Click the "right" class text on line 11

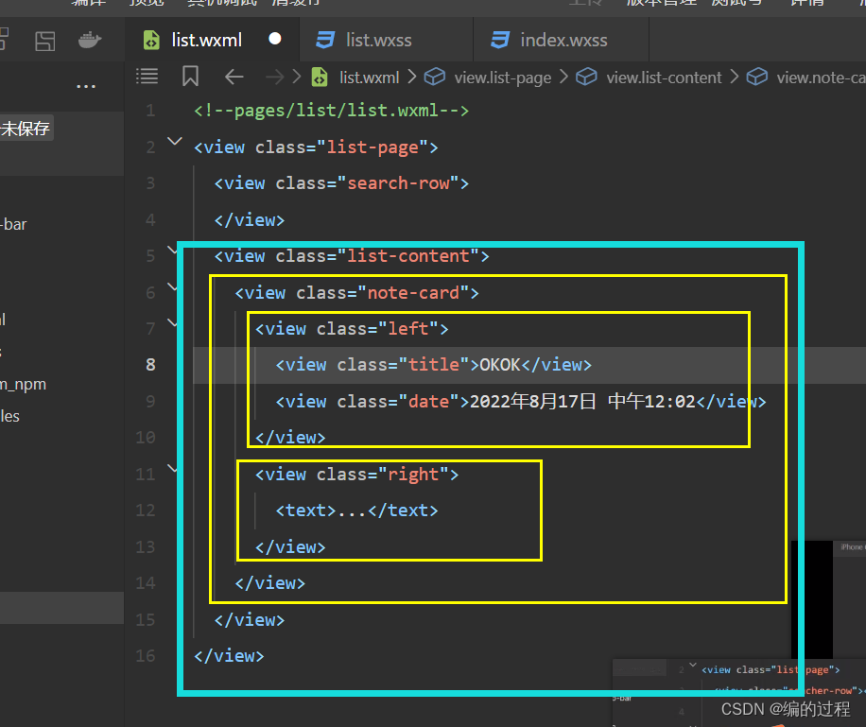pos(414,475)
